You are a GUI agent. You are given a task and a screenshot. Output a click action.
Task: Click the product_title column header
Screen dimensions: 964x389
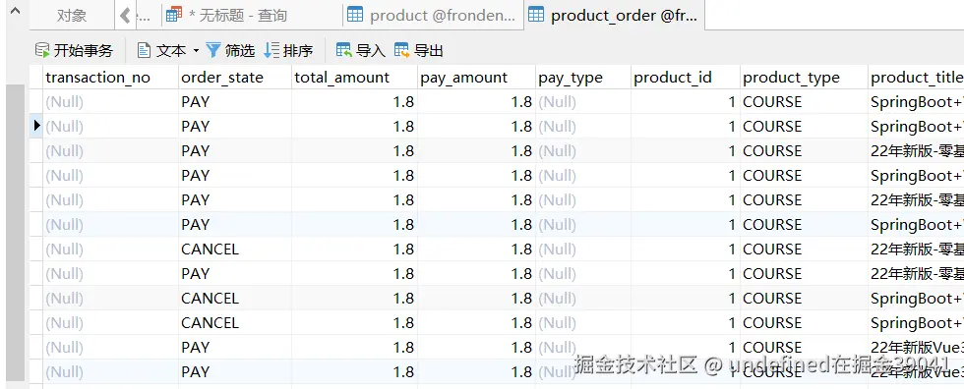coord(916,78)
